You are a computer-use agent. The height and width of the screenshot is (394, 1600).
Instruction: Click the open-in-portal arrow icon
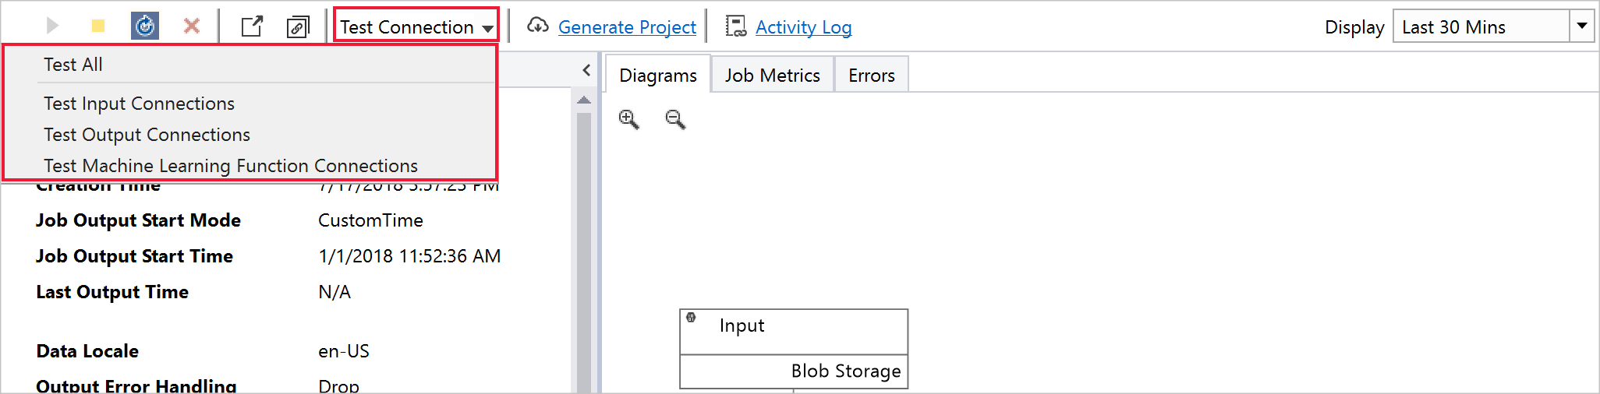252,26
